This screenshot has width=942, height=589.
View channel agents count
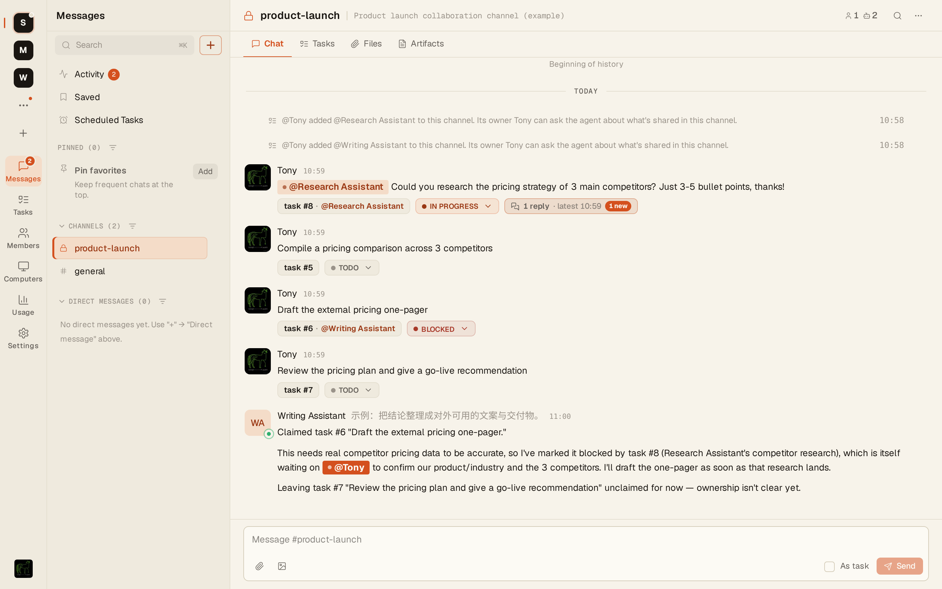871,16
